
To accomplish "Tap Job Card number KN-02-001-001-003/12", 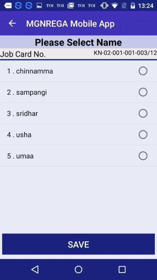I will [125, 53].
